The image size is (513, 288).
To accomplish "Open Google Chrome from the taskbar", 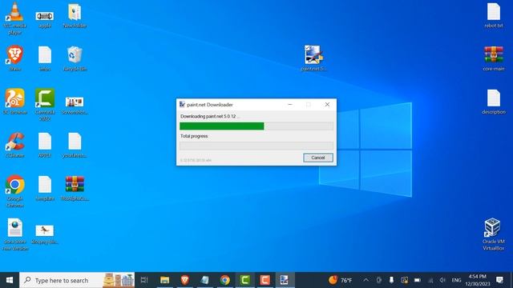I will [x=224, y=280].
